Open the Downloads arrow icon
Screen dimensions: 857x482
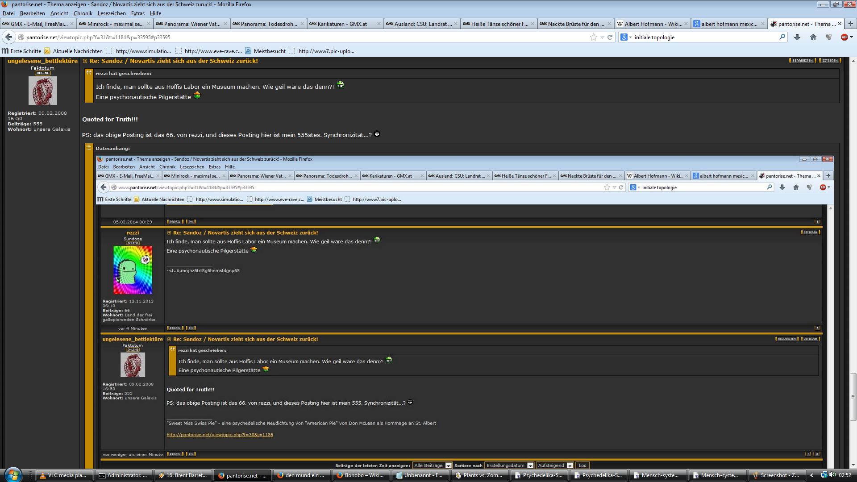click(797, 37)
